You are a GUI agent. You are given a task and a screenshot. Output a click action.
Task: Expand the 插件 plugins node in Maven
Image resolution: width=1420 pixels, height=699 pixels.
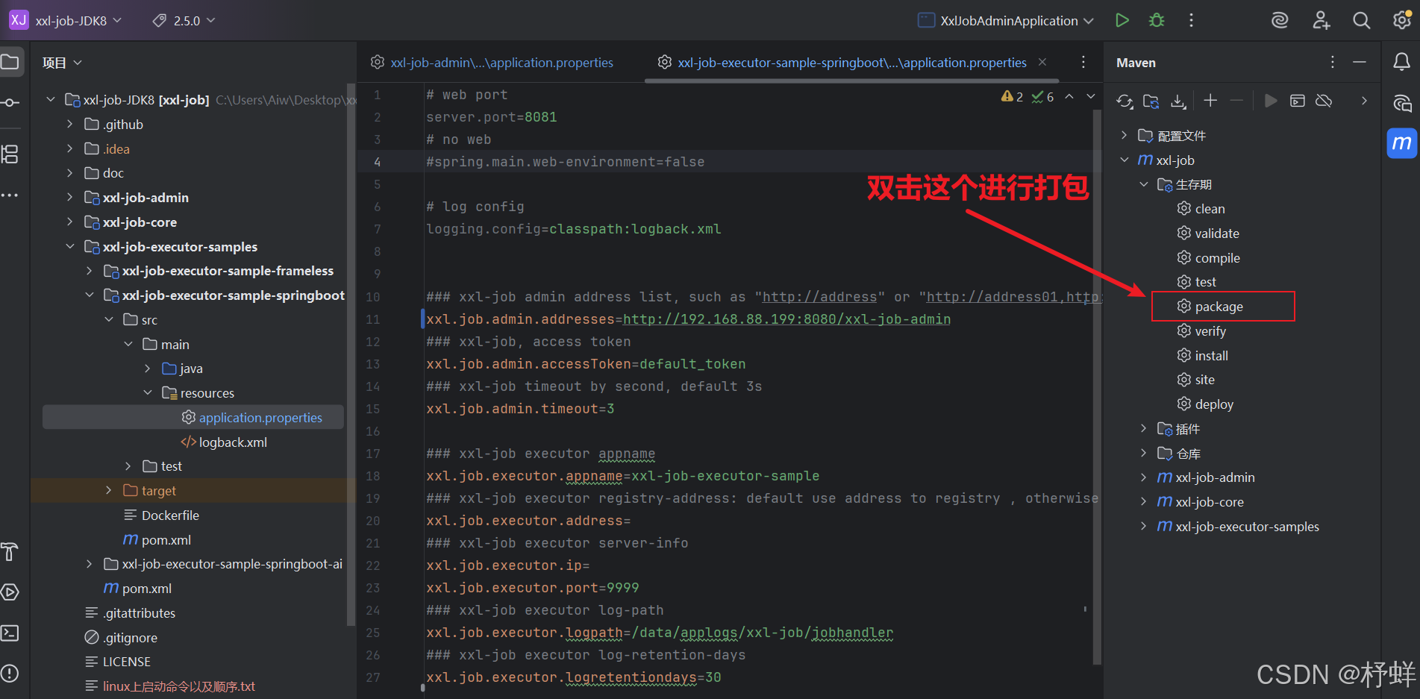[1144, 429]
